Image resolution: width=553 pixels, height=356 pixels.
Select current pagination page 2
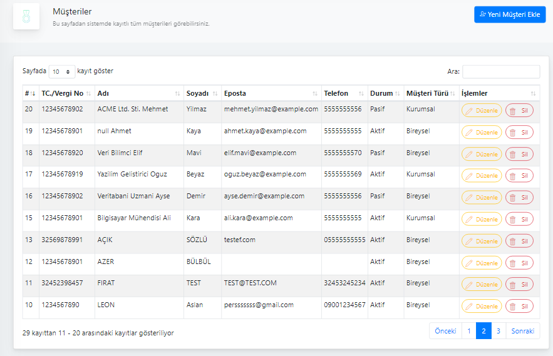click(483, 331)
